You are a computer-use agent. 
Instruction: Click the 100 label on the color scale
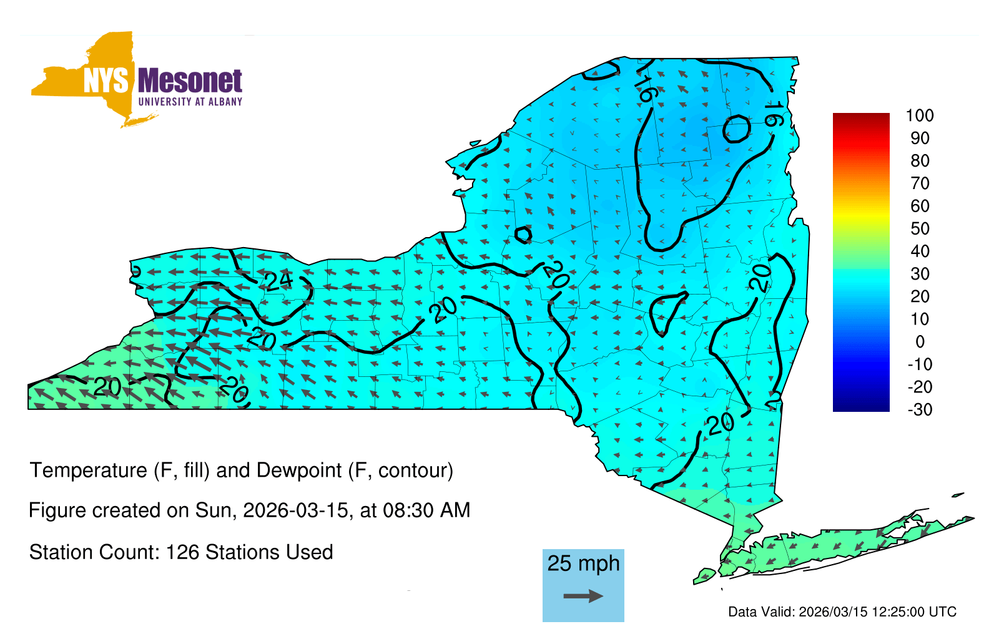pyautogui.click(x=920, y=115)
